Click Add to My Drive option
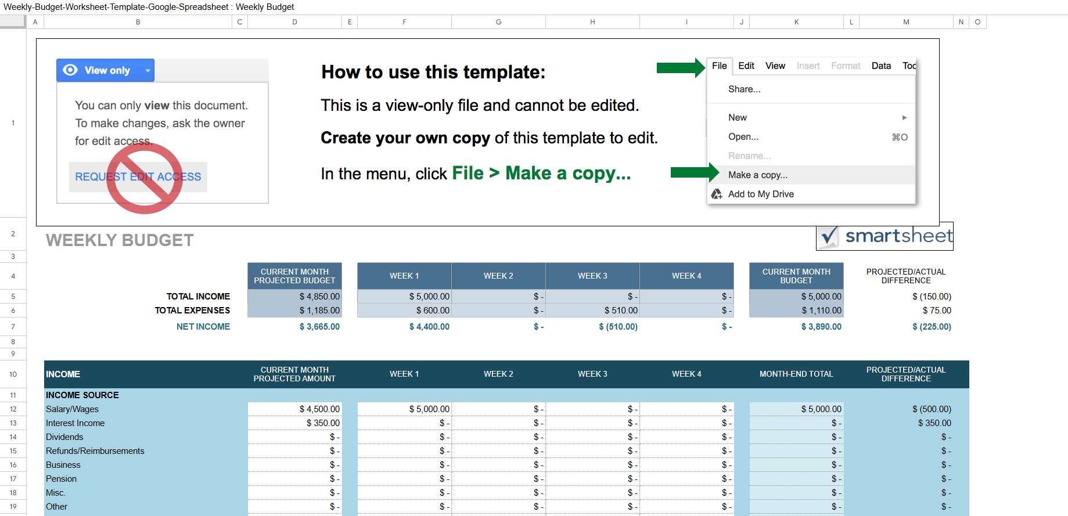Image resolution: width=1068 pixels, height=516 pixels. coord(761,194)
